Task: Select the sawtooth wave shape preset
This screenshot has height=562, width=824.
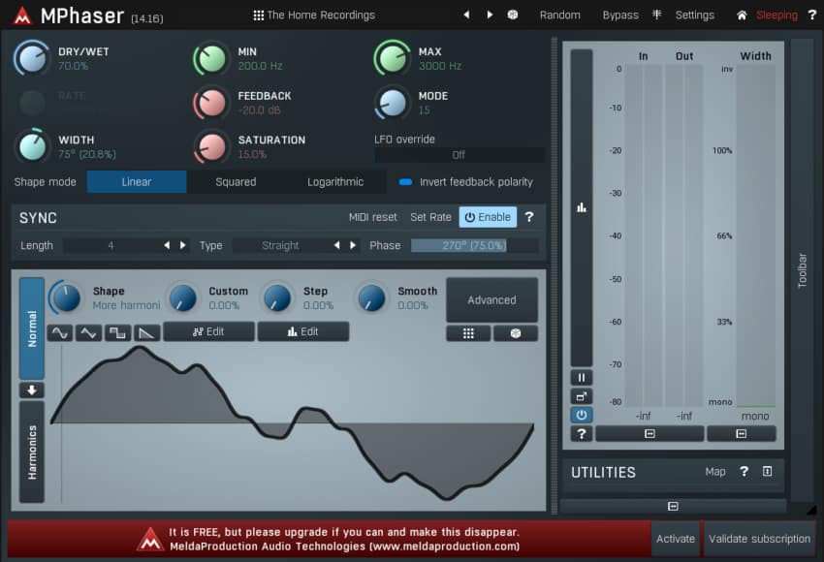Action: click(x=145, y=332)
